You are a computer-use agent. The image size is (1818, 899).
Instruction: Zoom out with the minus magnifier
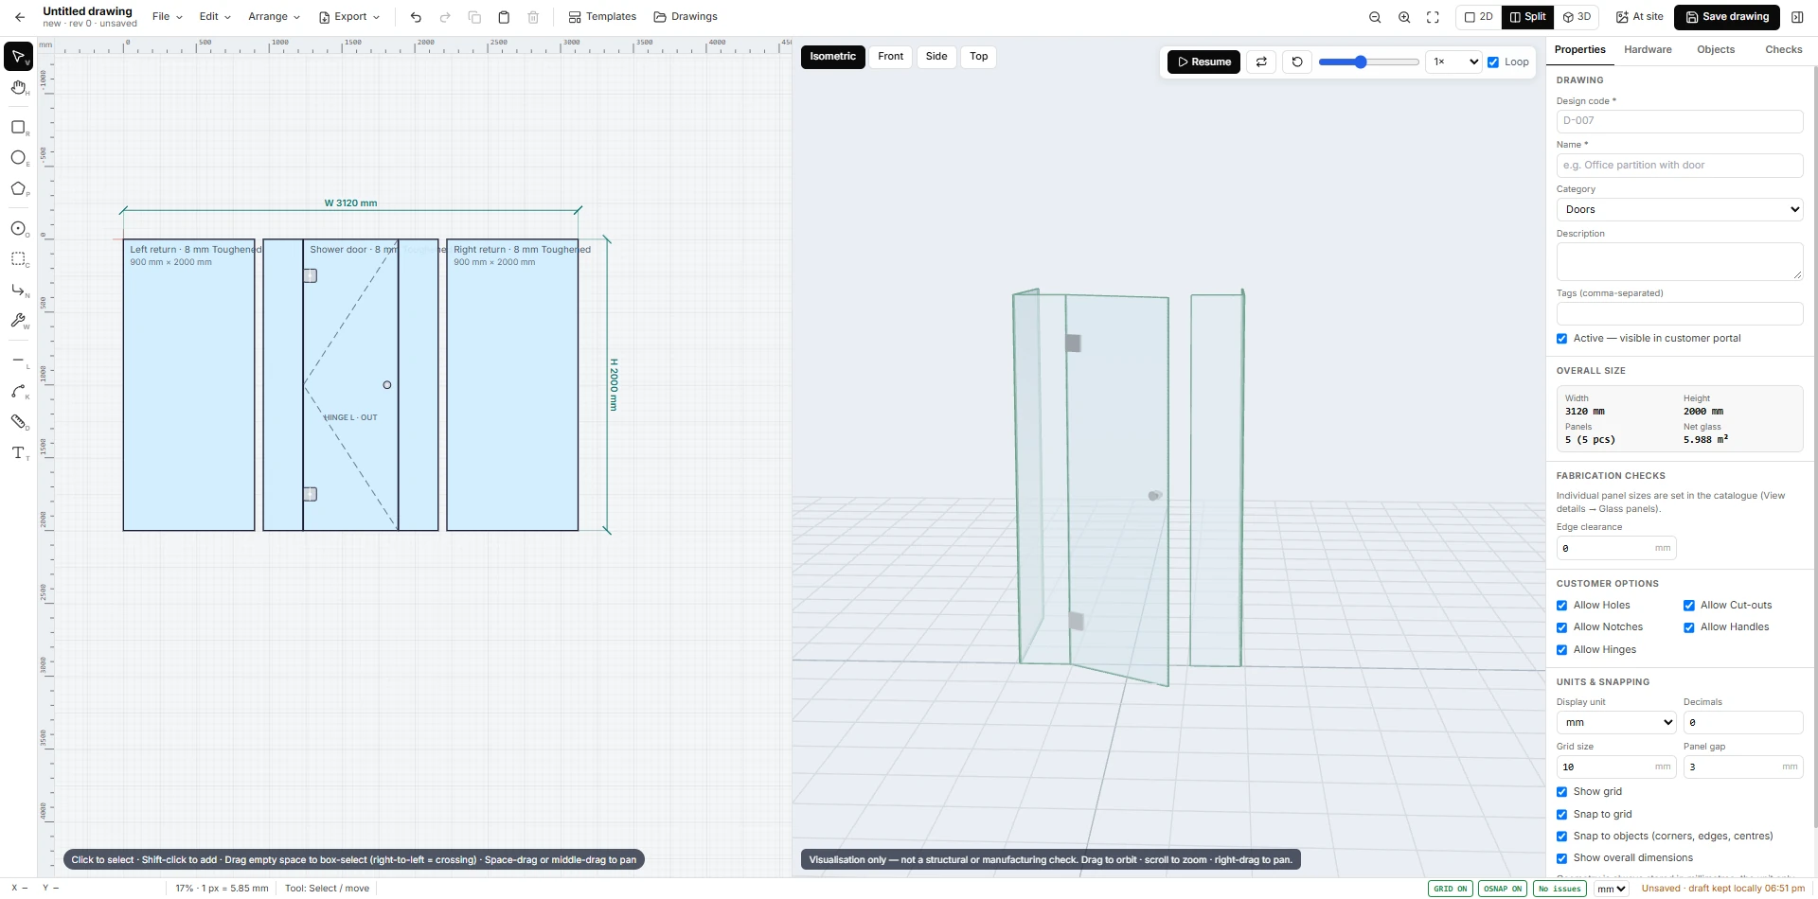coord(1375,17)
